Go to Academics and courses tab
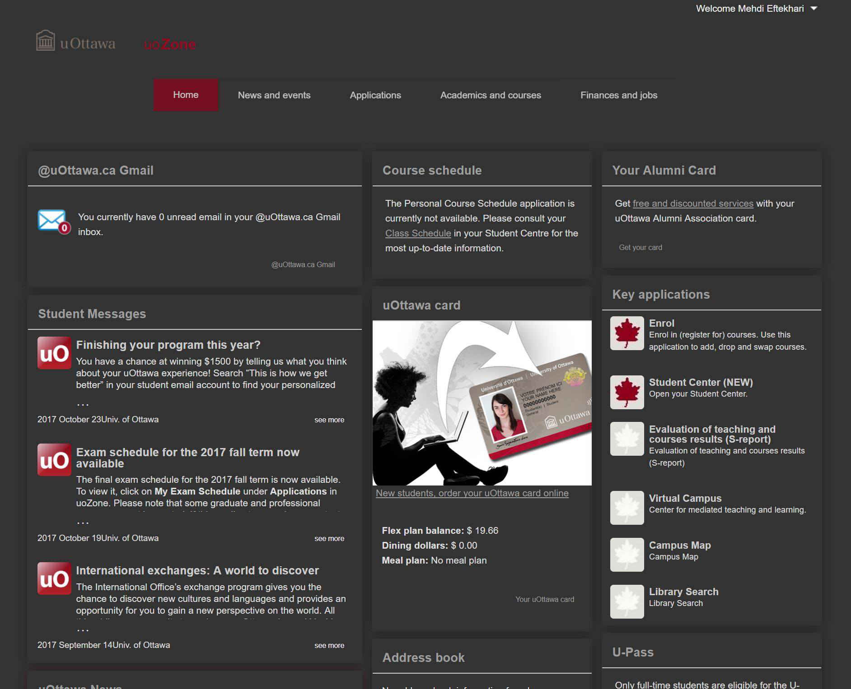 click(x=491, y=95)
